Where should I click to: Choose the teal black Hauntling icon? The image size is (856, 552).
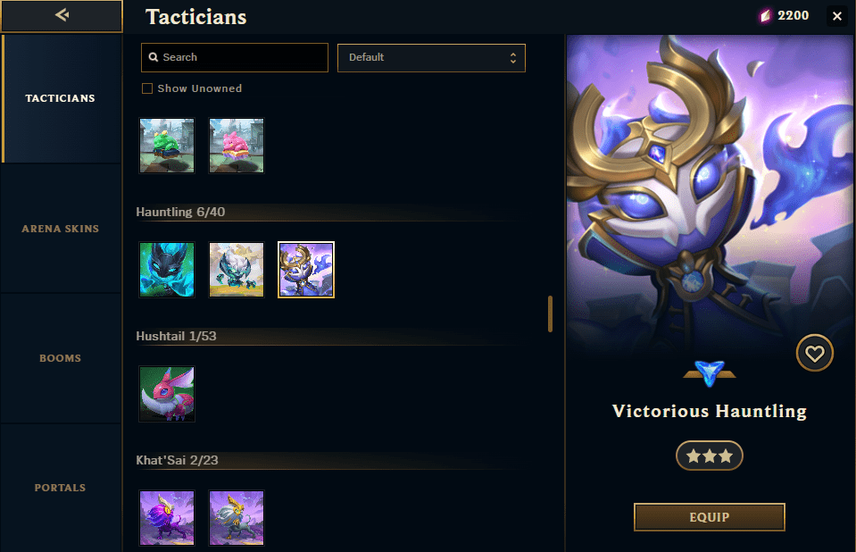click(167, 270)
